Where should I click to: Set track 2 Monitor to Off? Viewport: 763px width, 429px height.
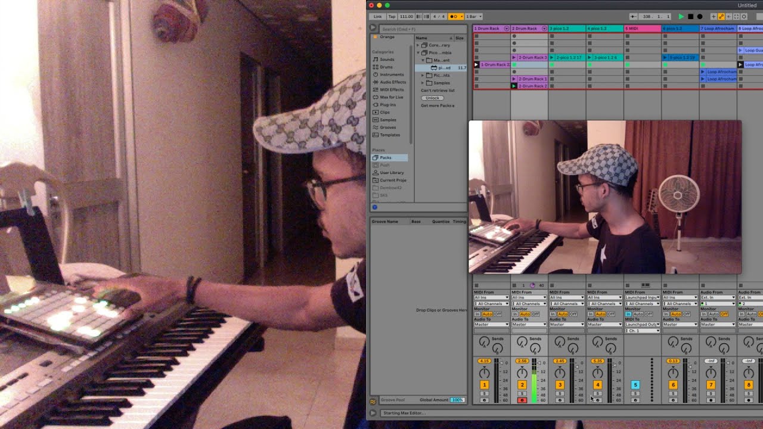tap(535, 314)
